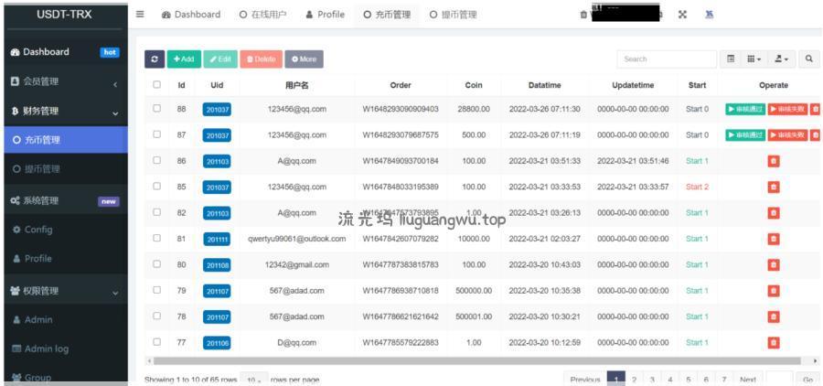Open the columns dropdown in toolbar
Image resolution: width=823 pixels, height=386 pixels.
(x=754, y=59)
